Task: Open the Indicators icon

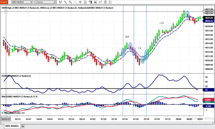Action: 100,2
